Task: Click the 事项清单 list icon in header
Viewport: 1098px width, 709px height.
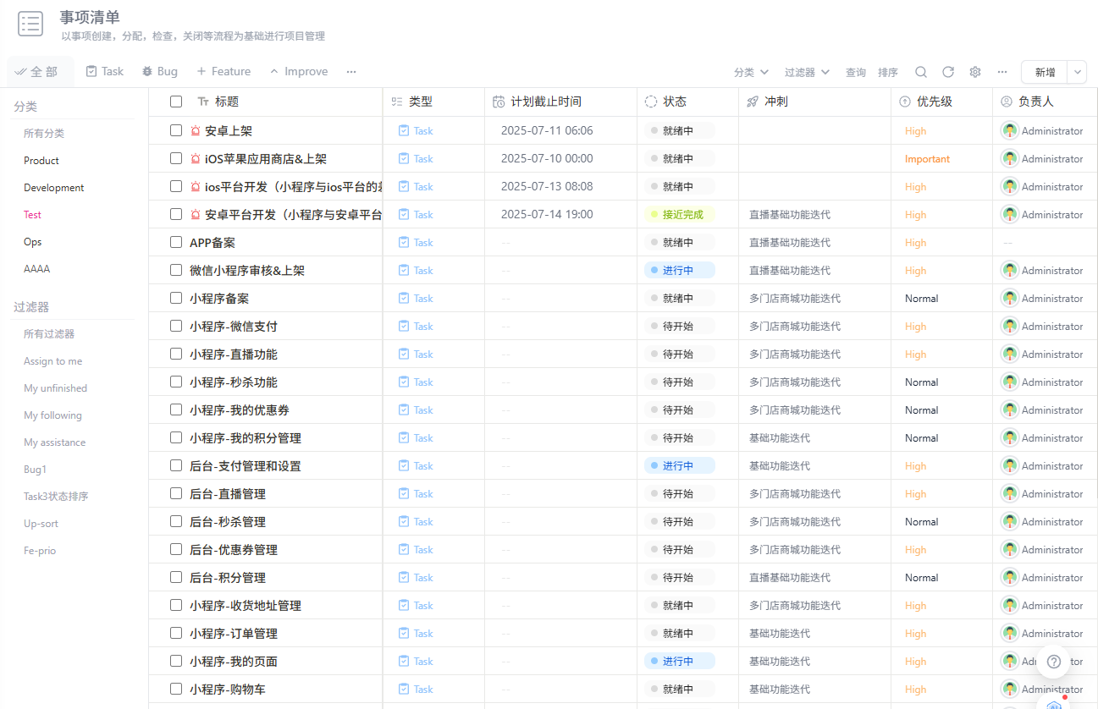Action: click(30, 24)
